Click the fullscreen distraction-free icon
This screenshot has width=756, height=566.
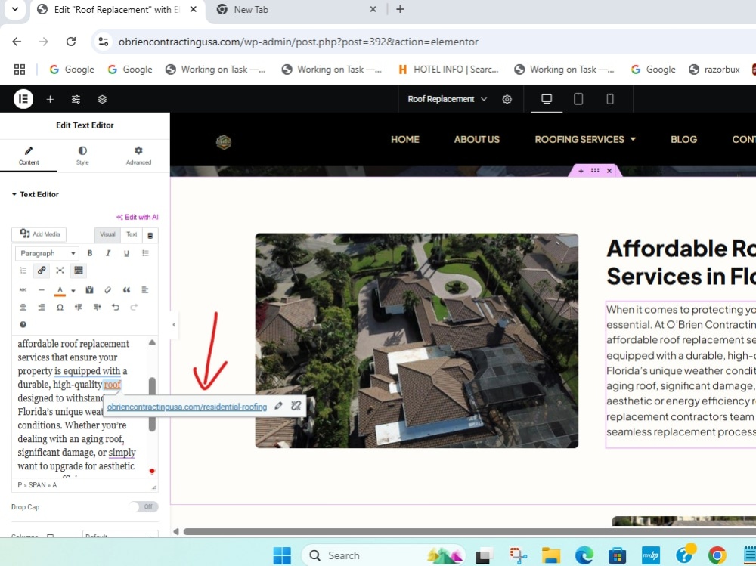tap(60, 271)
